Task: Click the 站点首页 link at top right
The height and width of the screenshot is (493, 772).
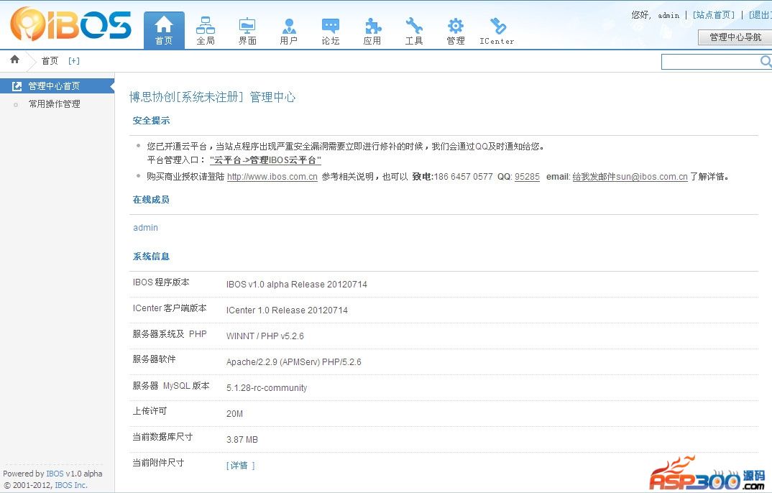Action: (x=713, y=15)
